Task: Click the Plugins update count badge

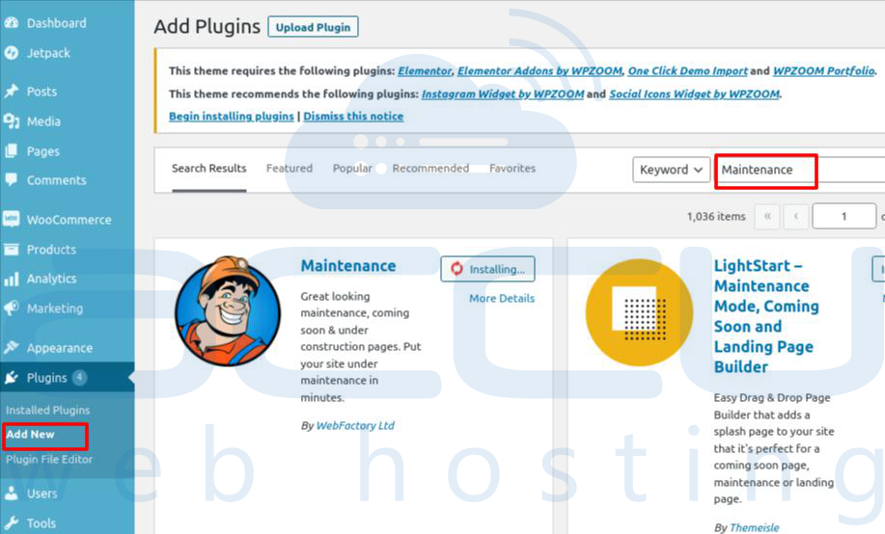Action: pos(79,377)
